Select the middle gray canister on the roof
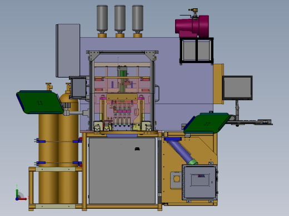This screenshot has height=216, width=289. pos(120,18)
